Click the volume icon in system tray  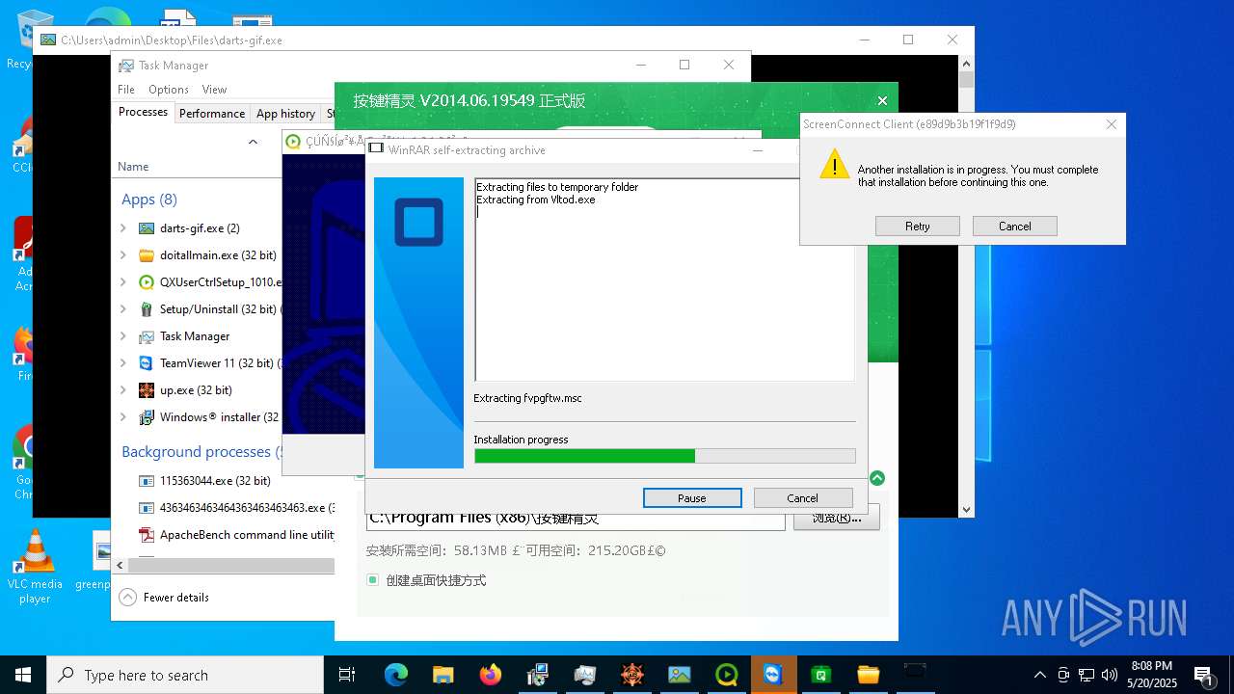(x=1110, y=675)
